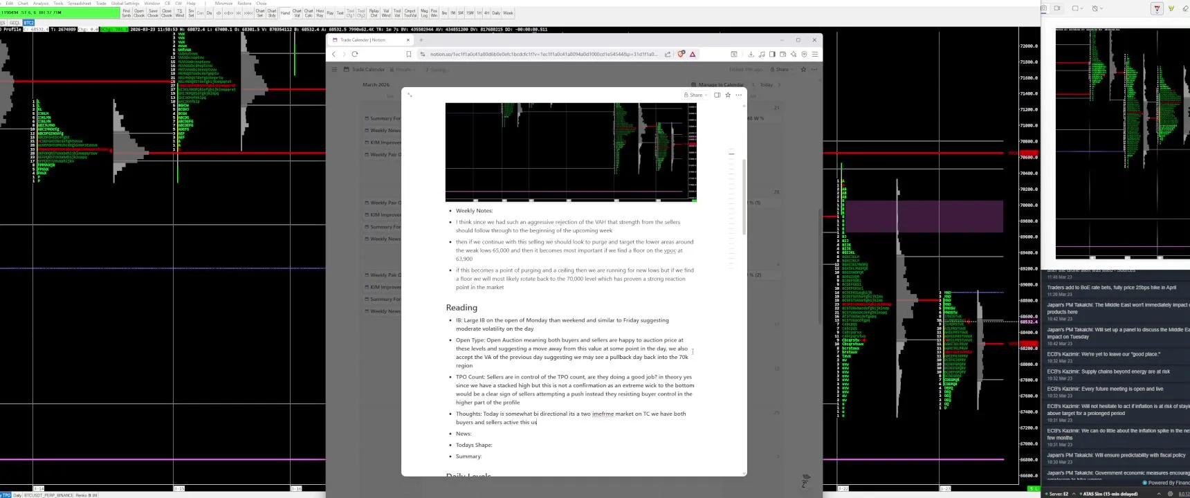This screenshot has height=498, width=1190.
Task: Toggle the browser sidebar panel
Action: [x=772, y=54]
